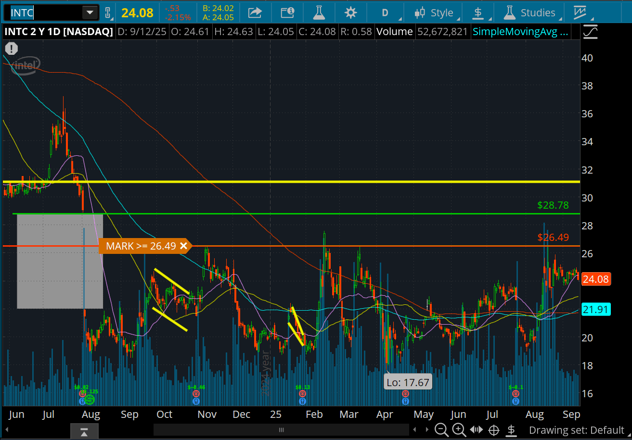Click the red earnings icon near May

(x=406, y=393)
